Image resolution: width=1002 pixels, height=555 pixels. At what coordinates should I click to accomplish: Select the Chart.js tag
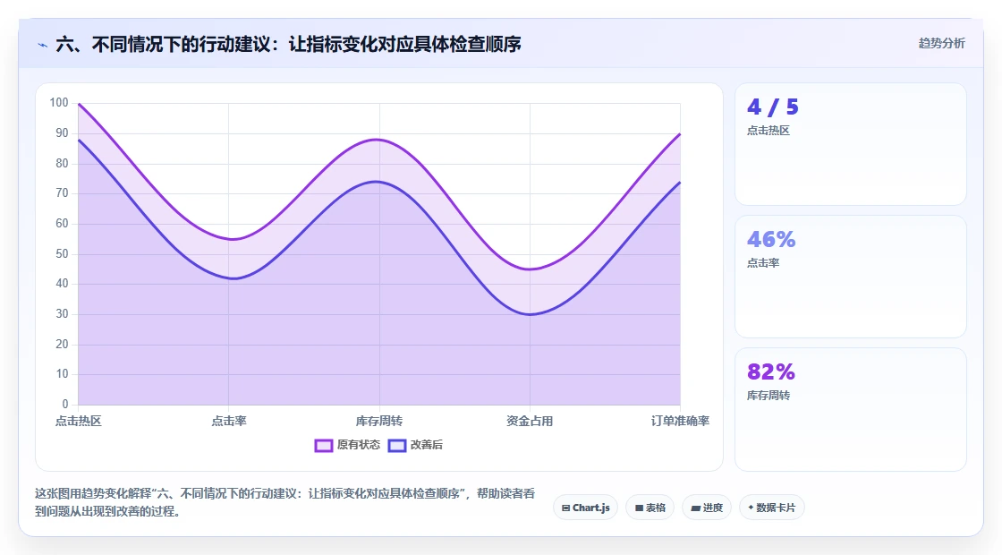585,508
